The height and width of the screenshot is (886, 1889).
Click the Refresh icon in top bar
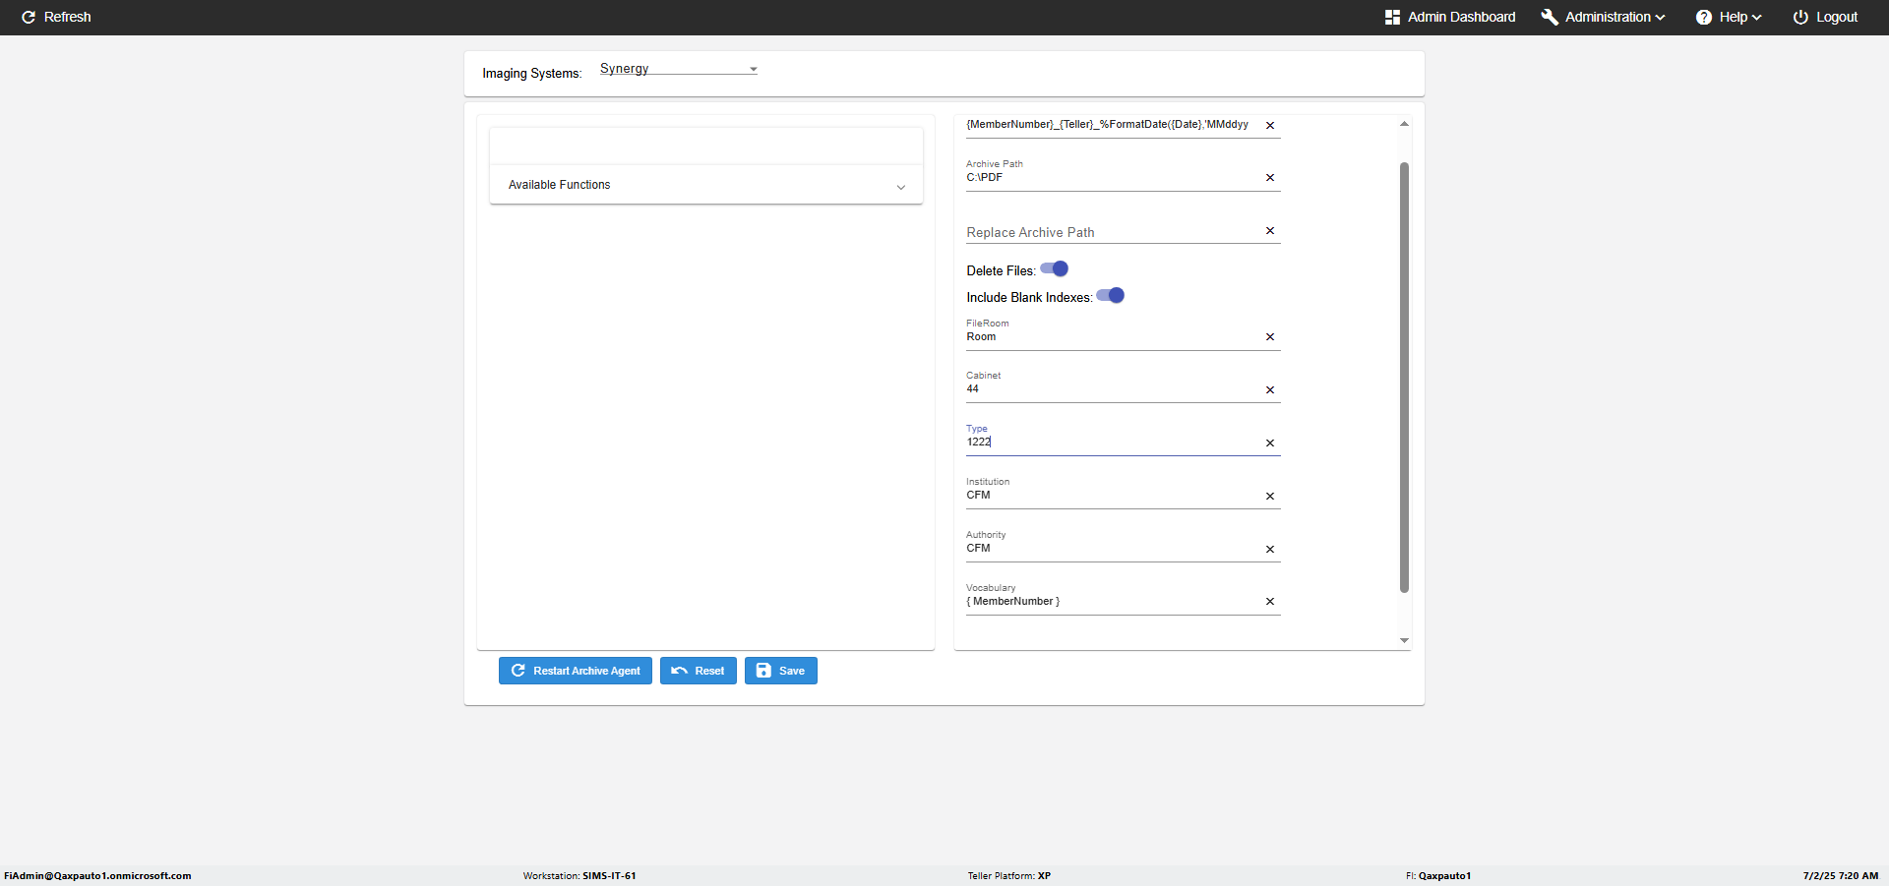coord(29,17)
